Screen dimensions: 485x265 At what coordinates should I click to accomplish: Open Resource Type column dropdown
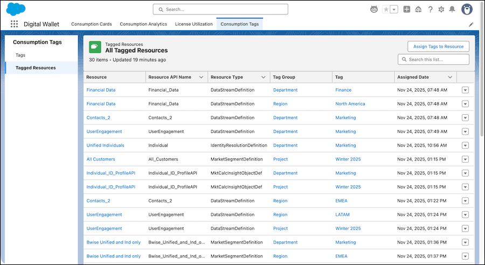tap(263, 77)
